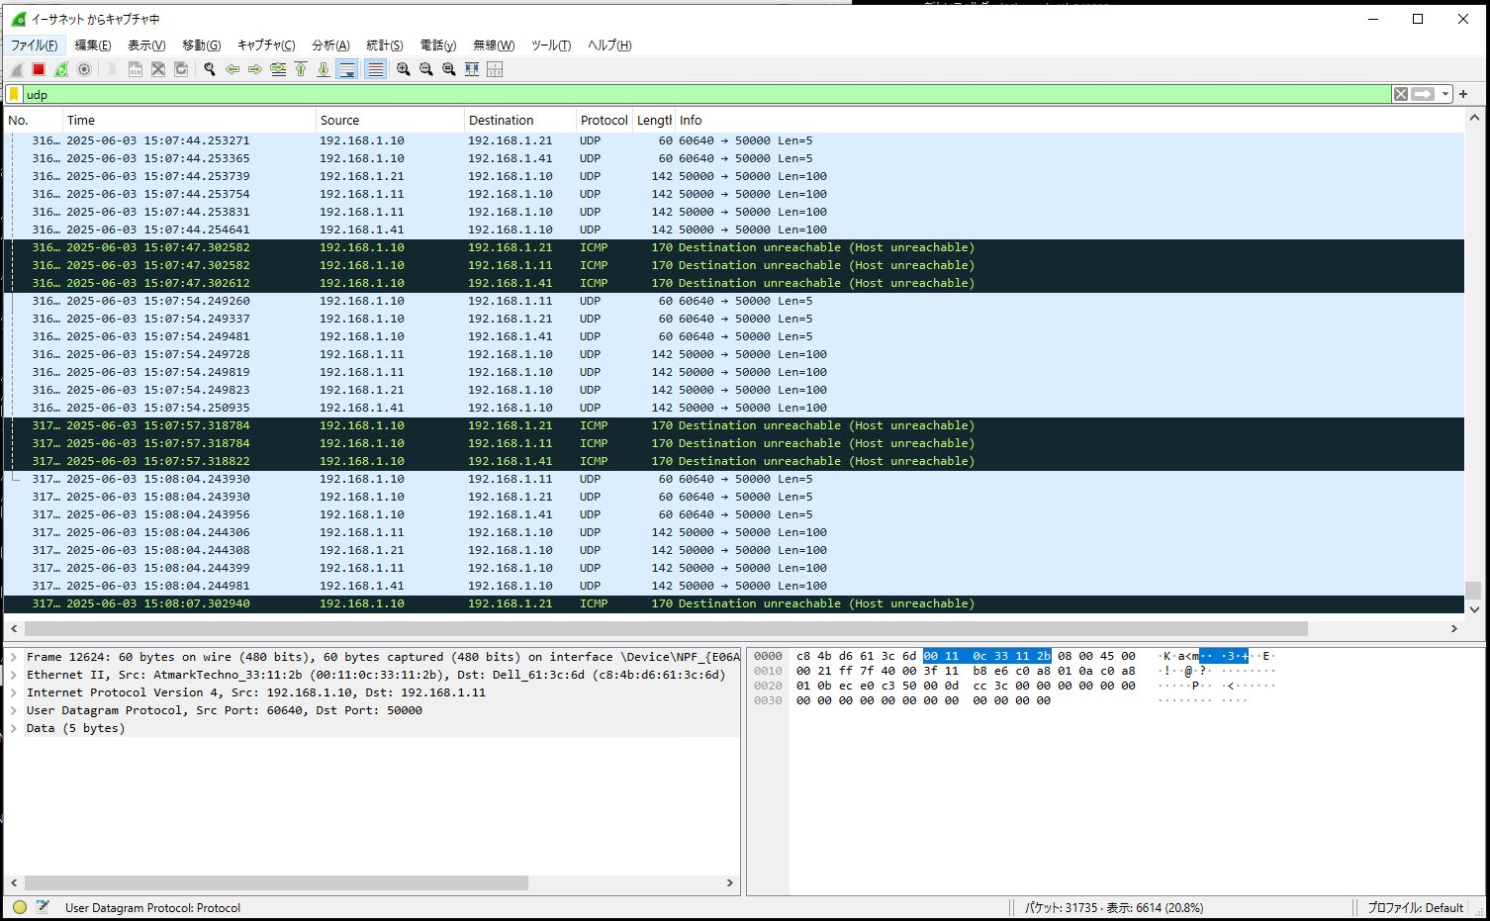Expand the Data (5 bytes) row
This screenshot has width=1490, height=921.
(14, 728)
